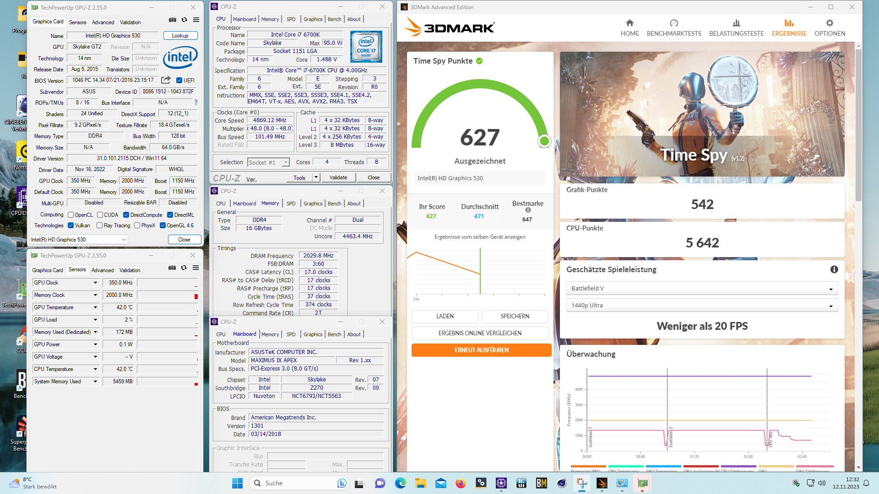Click Bestmarke info icon
879x494 pixels.
[528, 210]
